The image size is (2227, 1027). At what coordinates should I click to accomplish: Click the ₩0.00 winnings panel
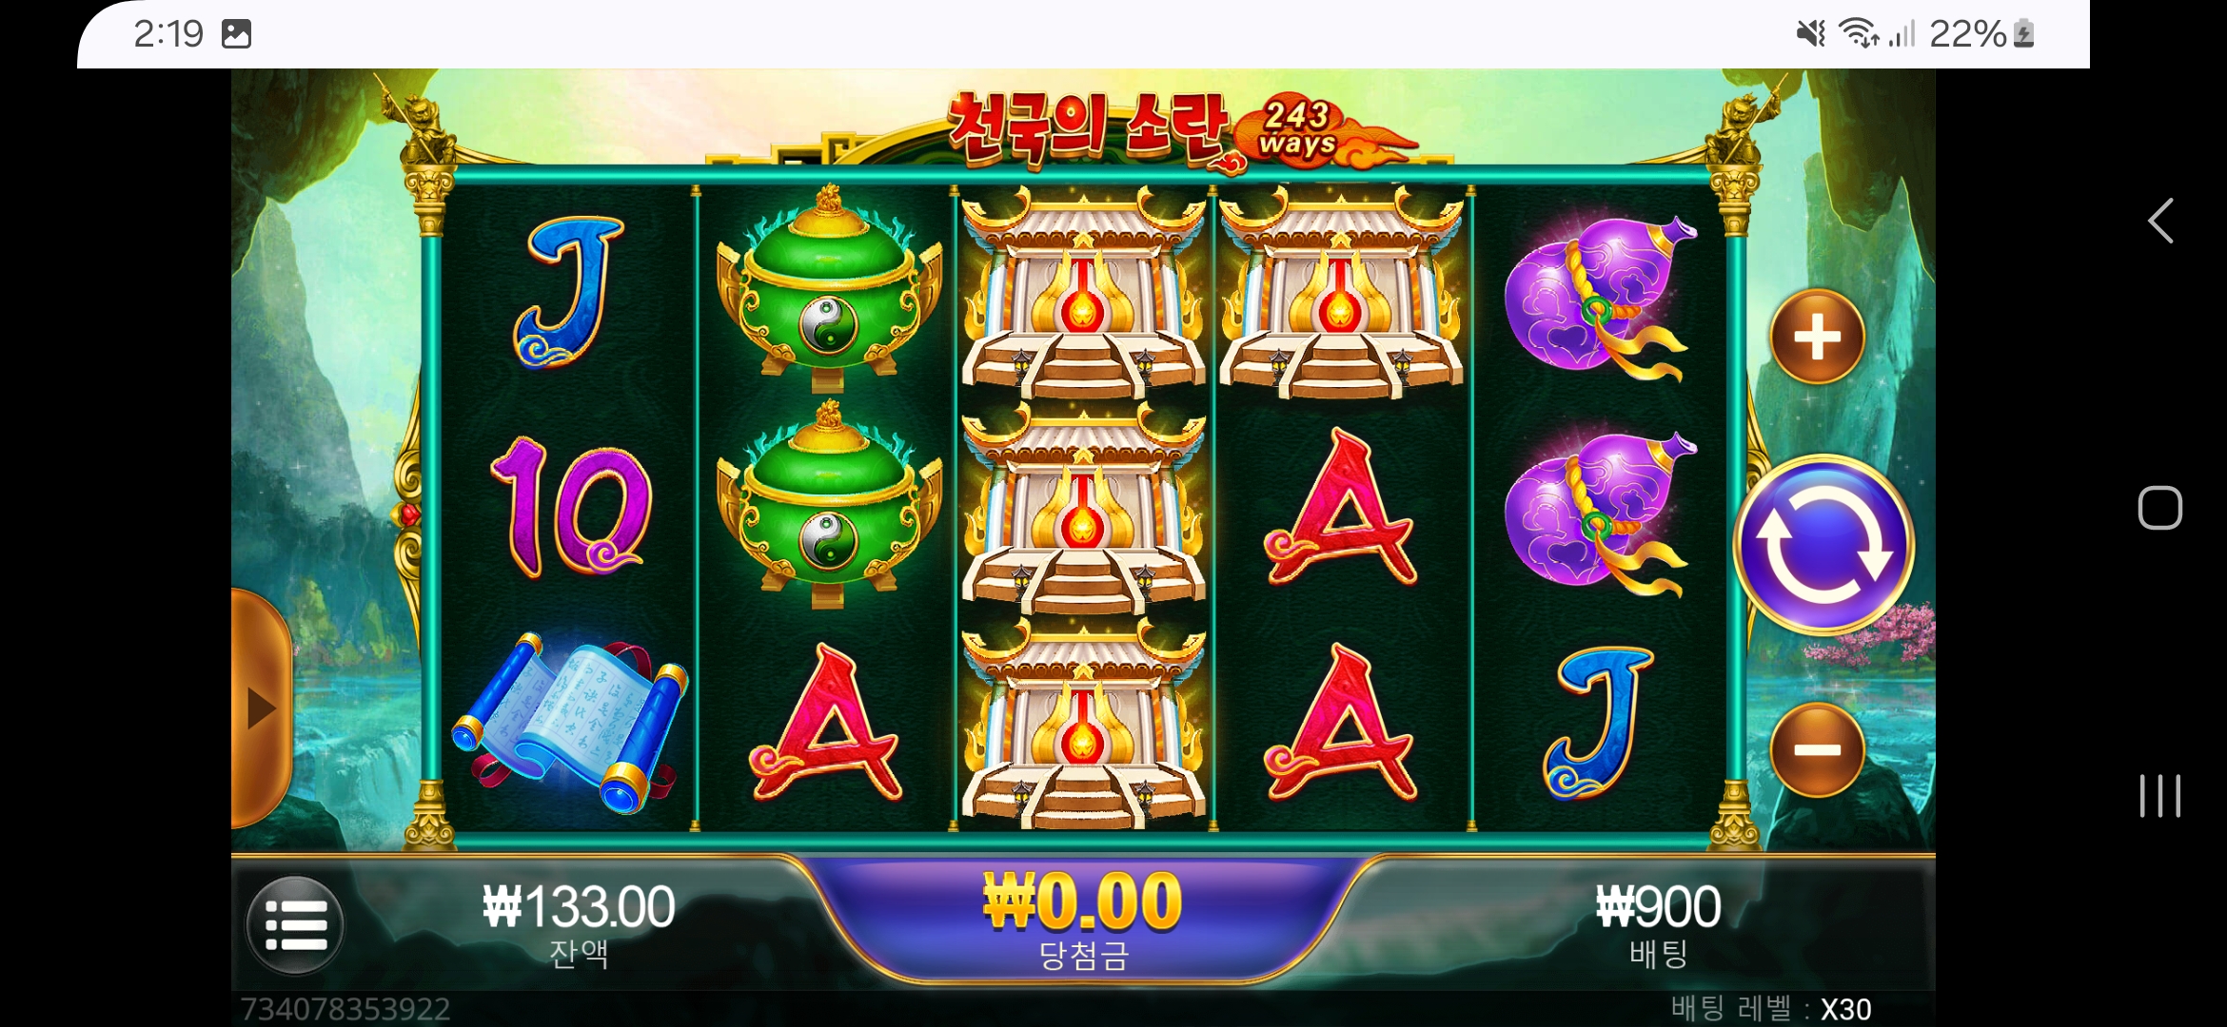point(1083,920)
